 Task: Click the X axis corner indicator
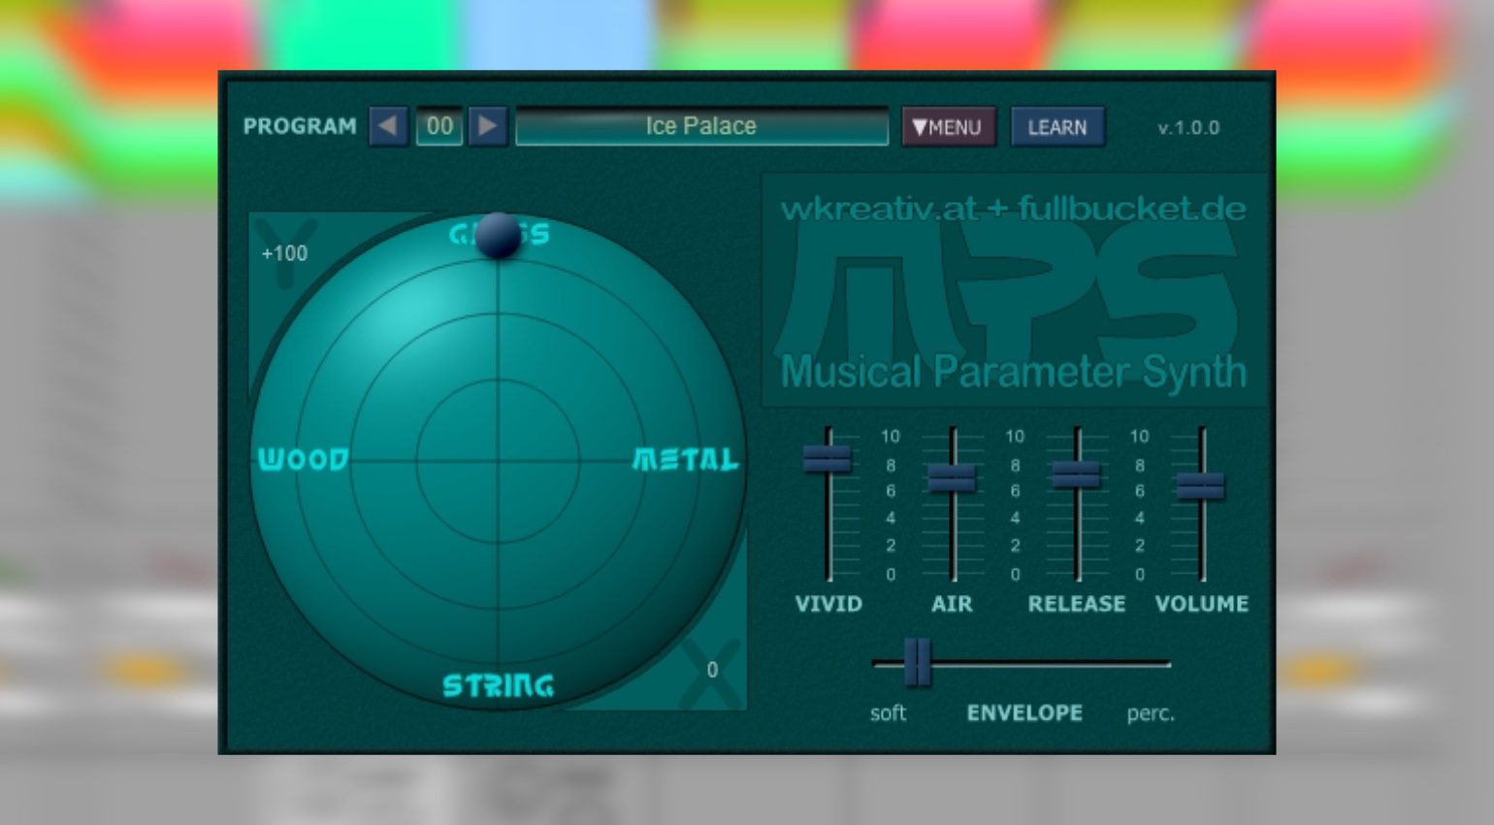pyautogui.click(x=712, y=671)
